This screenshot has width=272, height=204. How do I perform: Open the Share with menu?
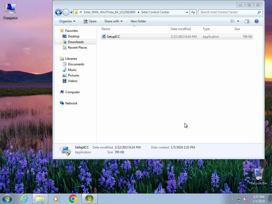(113, 21)
